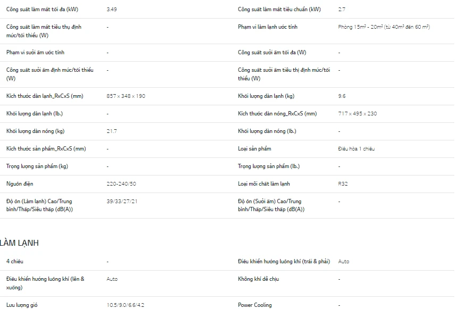Screen dimensions: 458x309
Task: Click the 'Loại sản phẩm' label
Action: click(x=255, y=149)
